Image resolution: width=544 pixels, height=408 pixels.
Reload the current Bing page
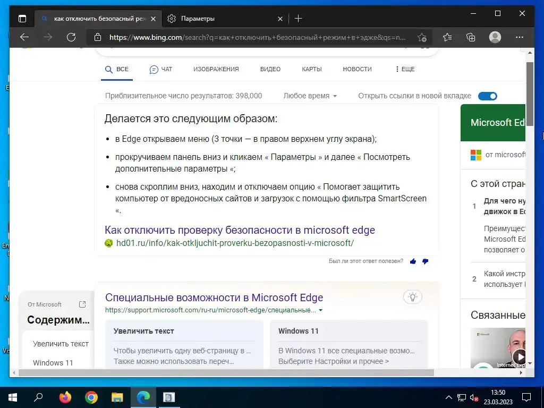71,37
